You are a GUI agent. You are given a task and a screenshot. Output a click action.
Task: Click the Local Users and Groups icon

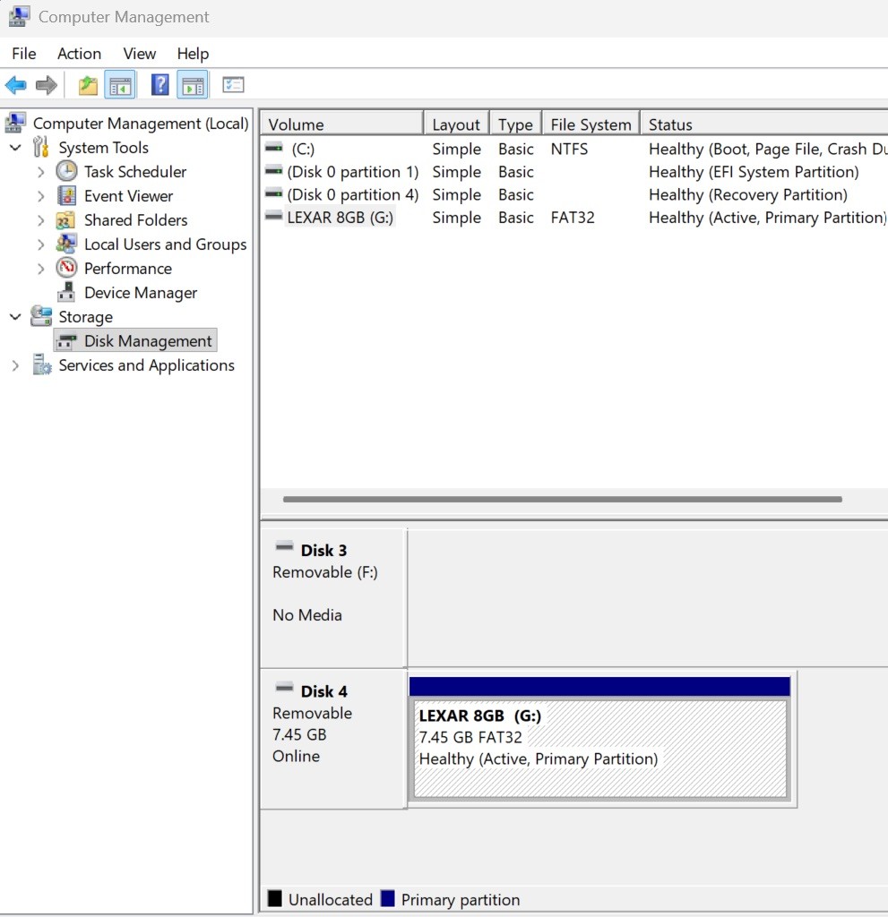tap(66, 244)
